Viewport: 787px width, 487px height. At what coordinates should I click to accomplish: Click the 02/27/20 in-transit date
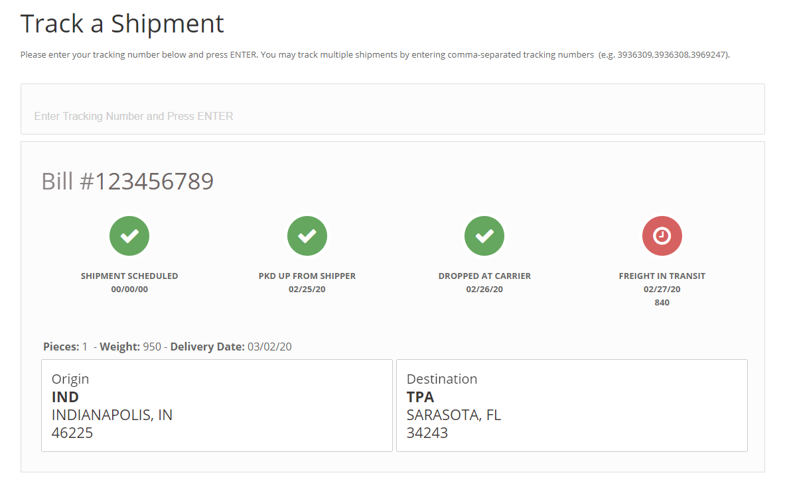pyautogui.click(x=662, y=289)
